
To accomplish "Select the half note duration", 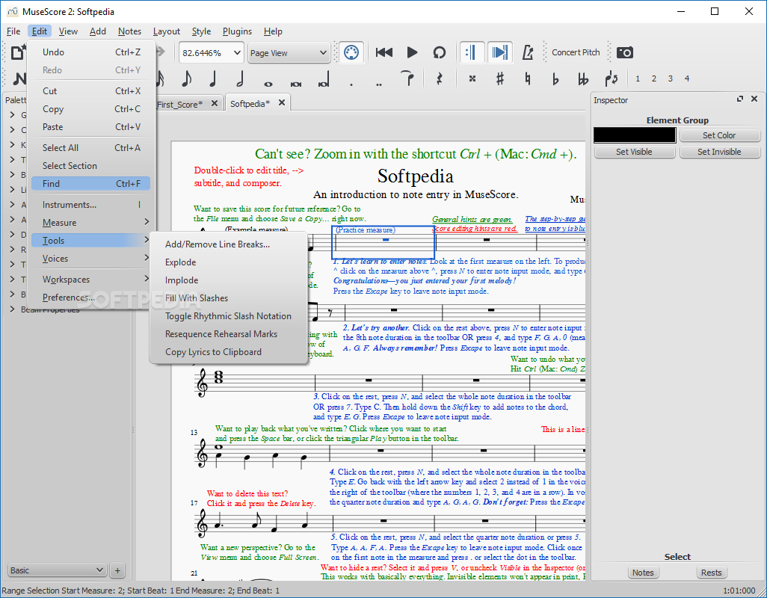I will click(x=240, y=78).
